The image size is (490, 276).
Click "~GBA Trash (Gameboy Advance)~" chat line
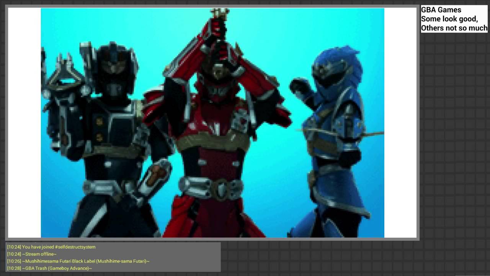(49, 268)
